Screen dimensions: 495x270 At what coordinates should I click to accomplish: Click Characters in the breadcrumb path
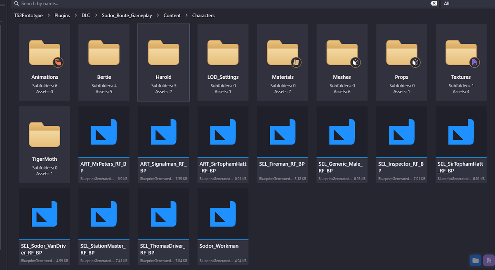(x=203, y=16)
